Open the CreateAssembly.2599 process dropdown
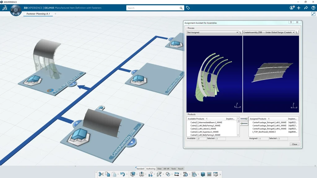Image resolution: width=317 pixels, height=178 pixels. (x=293, y=32)
